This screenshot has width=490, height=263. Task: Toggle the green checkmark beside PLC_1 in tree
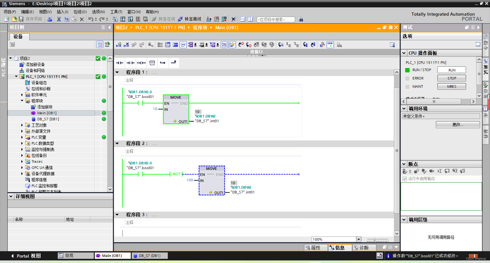click(x=98, y=76)
